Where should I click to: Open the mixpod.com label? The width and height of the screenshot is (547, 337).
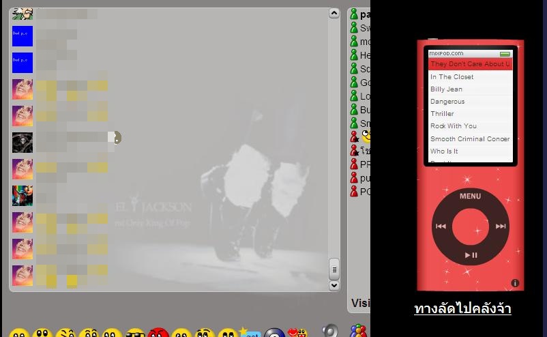tap(446, 53)
